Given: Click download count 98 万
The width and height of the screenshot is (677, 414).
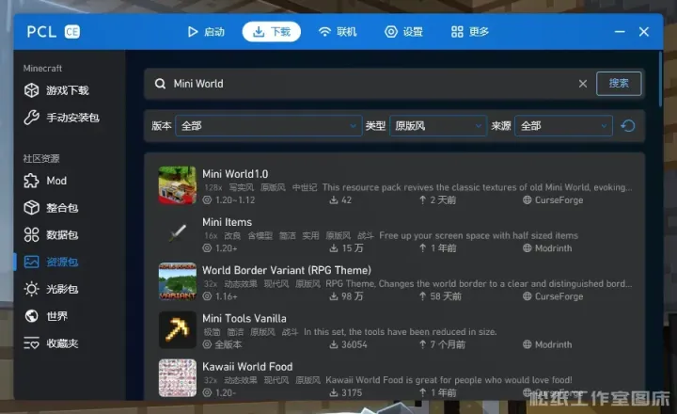Looking at the screenshot, I should (346, 296).
